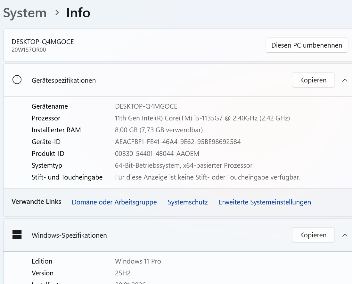Click the Prozessor label
This screenshot has width=352, height=284.
coord(46,118)
